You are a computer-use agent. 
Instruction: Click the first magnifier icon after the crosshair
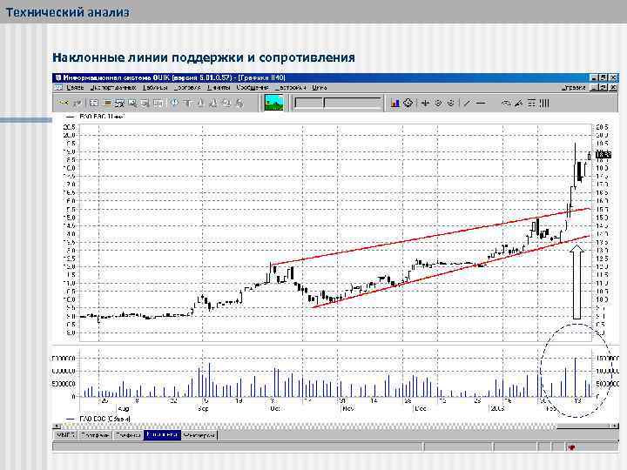(x=438, y=104)
